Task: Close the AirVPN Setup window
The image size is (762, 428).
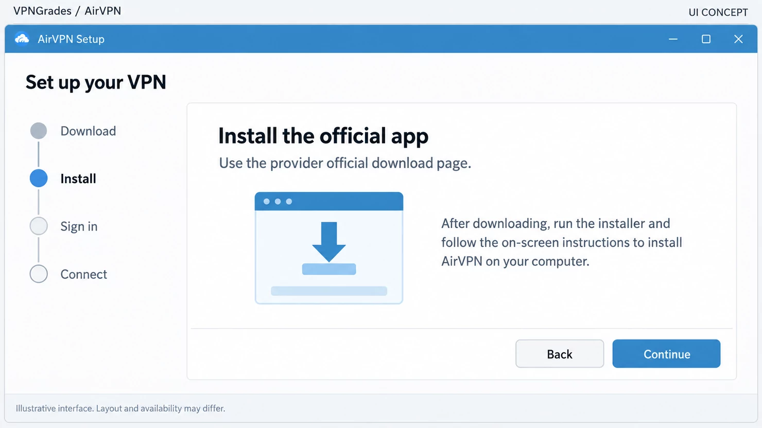Action: [x=738, y=39]
